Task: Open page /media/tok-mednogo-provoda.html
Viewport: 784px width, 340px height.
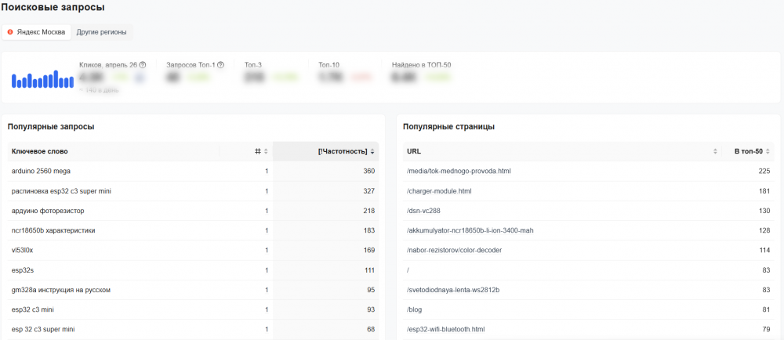Action: [459, 171]
